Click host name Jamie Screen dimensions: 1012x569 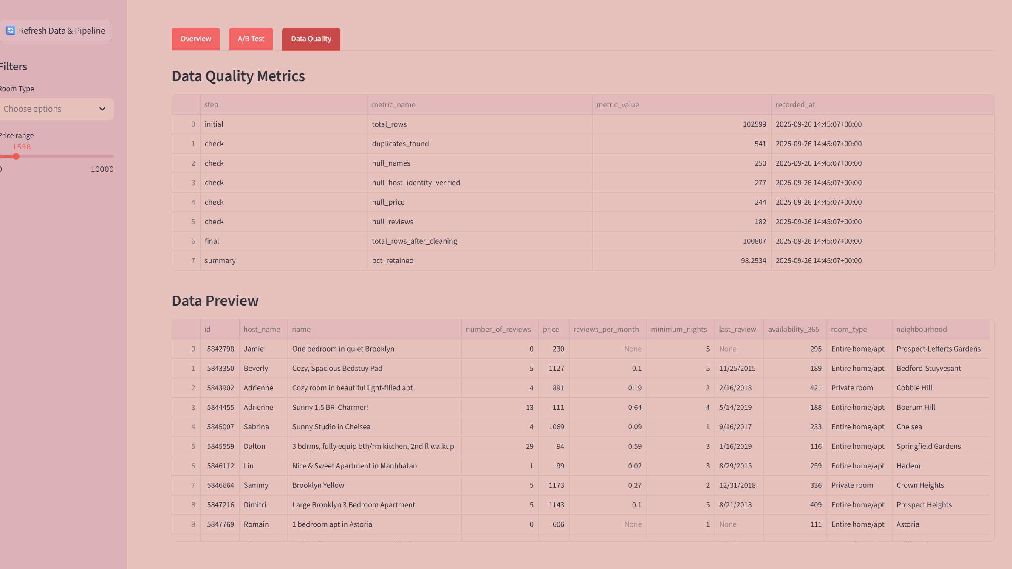click(x=263, y=349)
